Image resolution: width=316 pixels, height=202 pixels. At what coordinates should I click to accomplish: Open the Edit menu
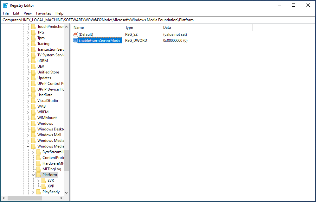16,13
